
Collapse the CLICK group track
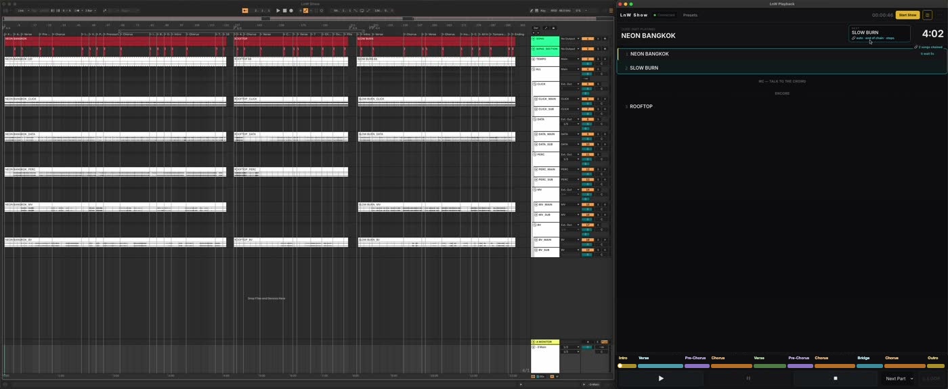coord(534,84)
